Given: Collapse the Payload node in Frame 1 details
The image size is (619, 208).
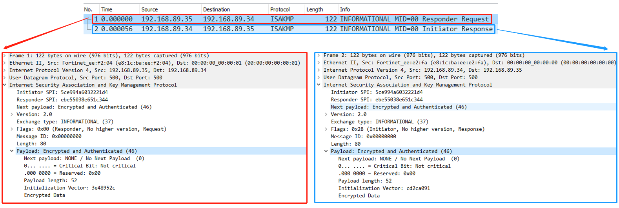Looking at the screenshot, I should coord(12,151).
